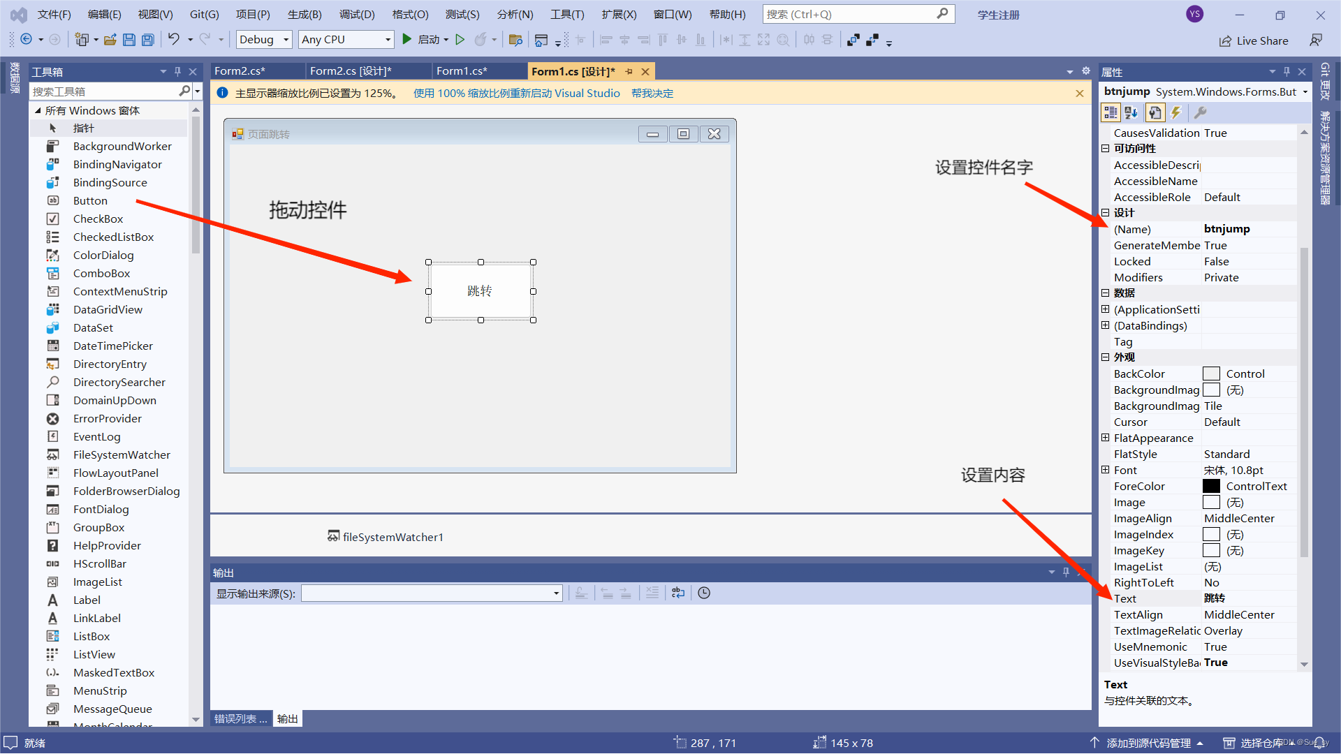Image resolution: width=1341 pixels, height=754 pixels.
Task: Switch Properties panel to categorized view
Action: pyautogui.click(x=1110, y=112)
